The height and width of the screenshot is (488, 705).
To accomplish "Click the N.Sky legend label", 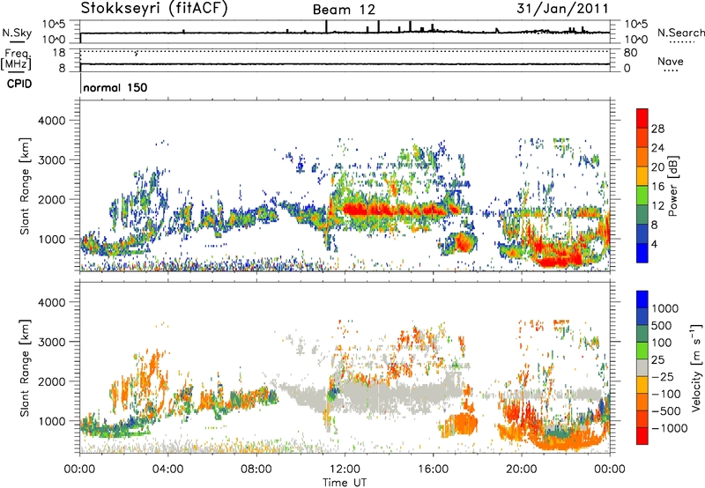I will [17, 33].
